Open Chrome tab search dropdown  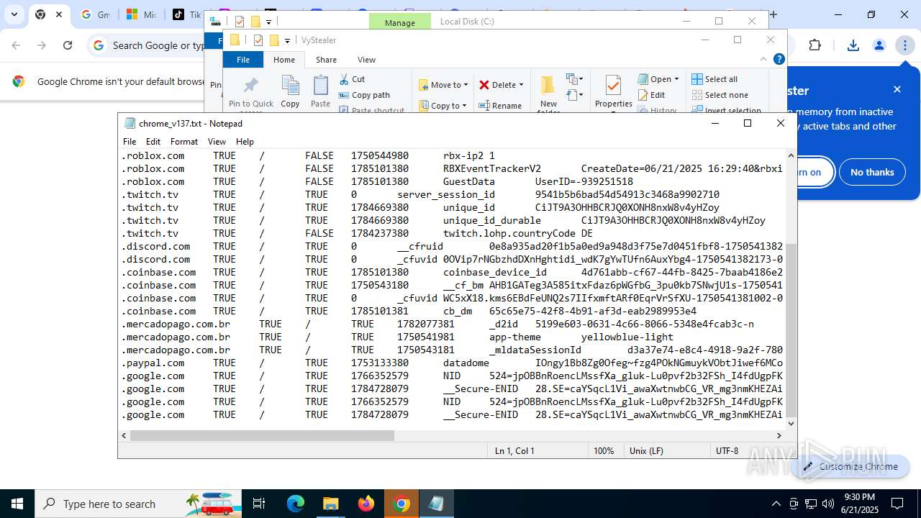click(14, 14)
